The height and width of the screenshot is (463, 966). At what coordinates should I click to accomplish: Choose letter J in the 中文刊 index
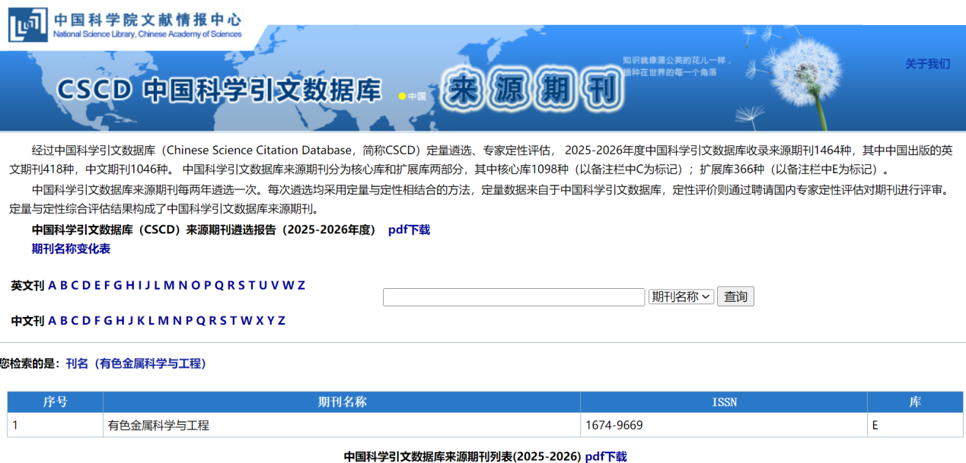point(131,320)
